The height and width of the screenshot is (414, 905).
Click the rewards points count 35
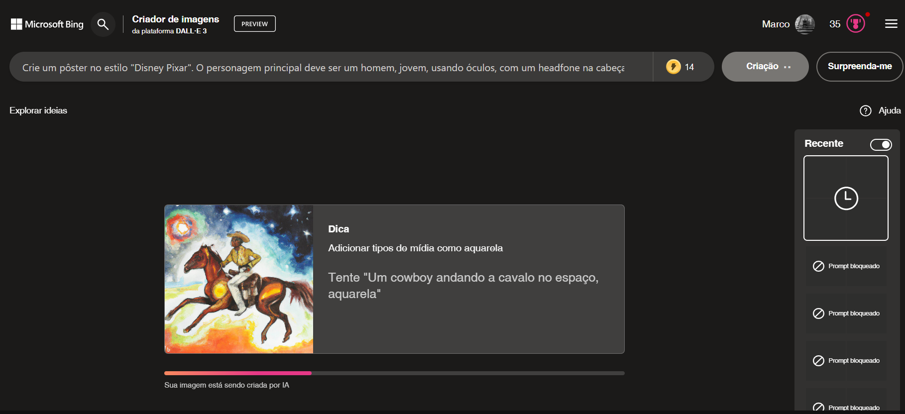coord(835,24)
